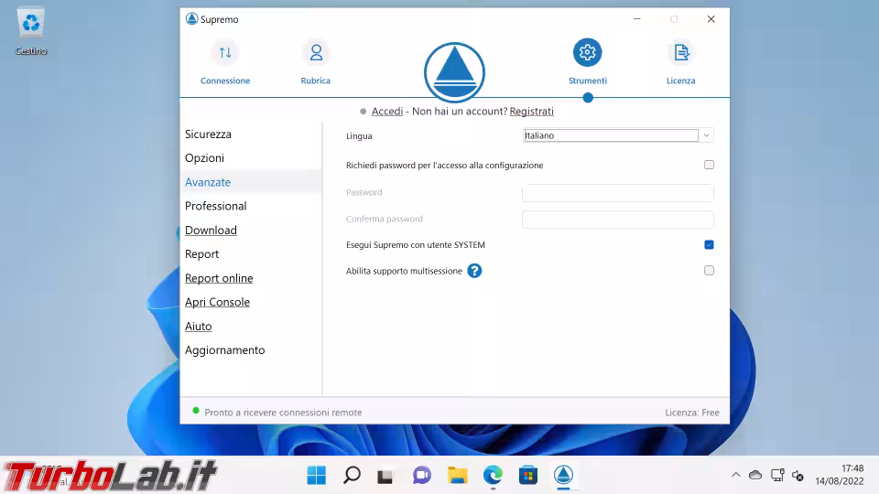Click the large Supremo logo
Image resolution: width=879 pixels, height=494 pixels.
[x=455, y=72]
